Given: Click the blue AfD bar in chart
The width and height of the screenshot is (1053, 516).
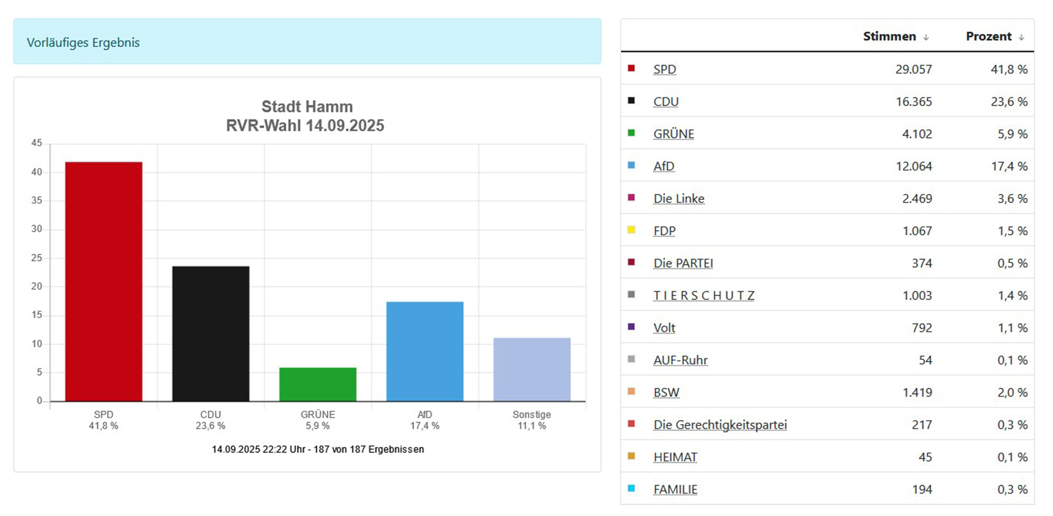Looking at the screenshot, I should (x=425, y=352).
